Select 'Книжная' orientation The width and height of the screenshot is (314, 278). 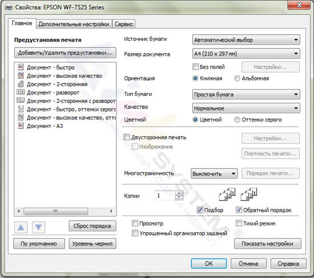pyautogui.click(x=195, y=78)
